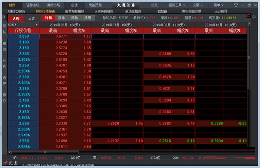Open the 投资工具 dropdown menu
This screenshot has height=168, width=260.
(177, 5)
